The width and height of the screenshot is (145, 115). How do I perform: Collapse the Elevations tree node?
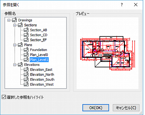point(15,65)
